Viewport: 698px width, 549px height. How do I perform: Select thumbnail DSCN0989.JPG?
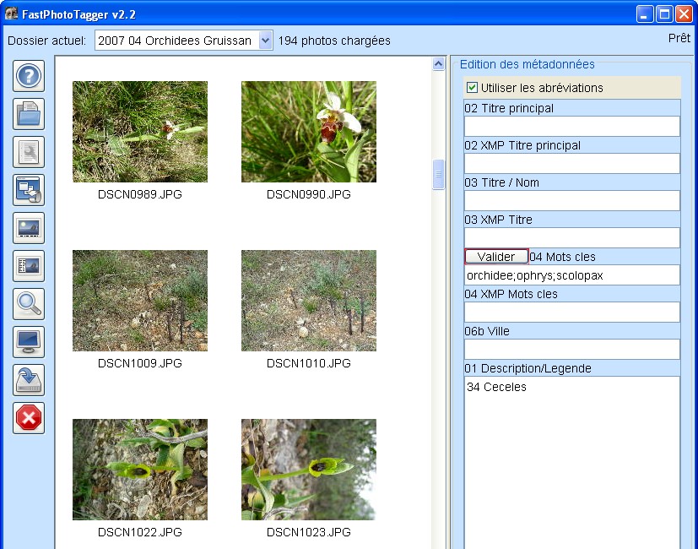[140, 132]
